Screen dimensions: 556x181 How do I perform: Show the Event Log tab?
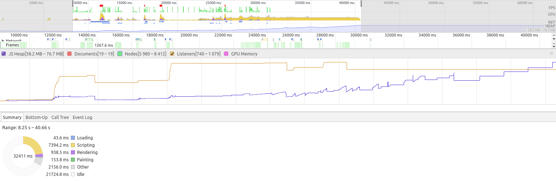click(x=82, y=117)
